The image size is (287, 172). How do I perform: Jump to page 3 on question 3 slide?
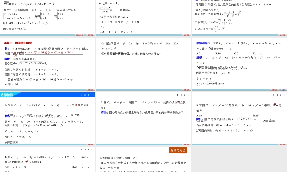click(x=281, y=95)
